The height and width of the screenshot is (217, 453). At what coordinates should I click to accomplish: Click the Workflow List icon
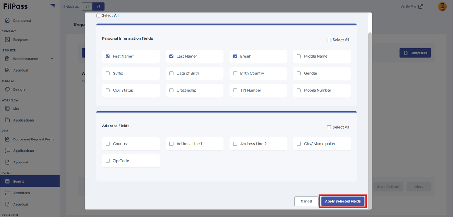8,108
